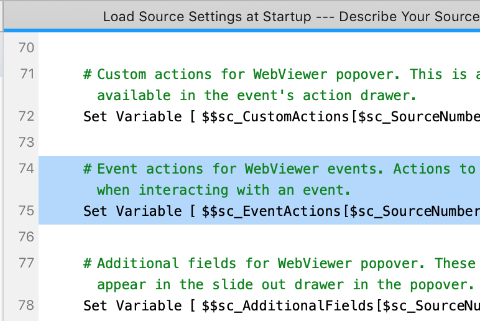Viewport: 480px width, 321px height.
Task: Click line number 75 in the gutter
Action: (x=26, y=211)
